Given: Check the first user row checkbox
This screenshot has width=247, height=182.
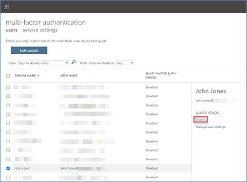Looking at the screenshot, I should tap(8, 87).
